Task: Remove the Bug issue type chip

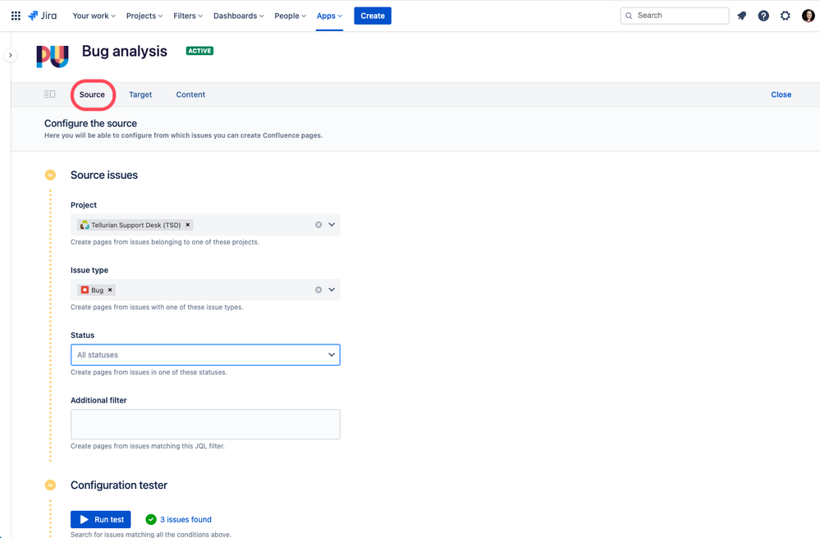Action: click(109, 290)
